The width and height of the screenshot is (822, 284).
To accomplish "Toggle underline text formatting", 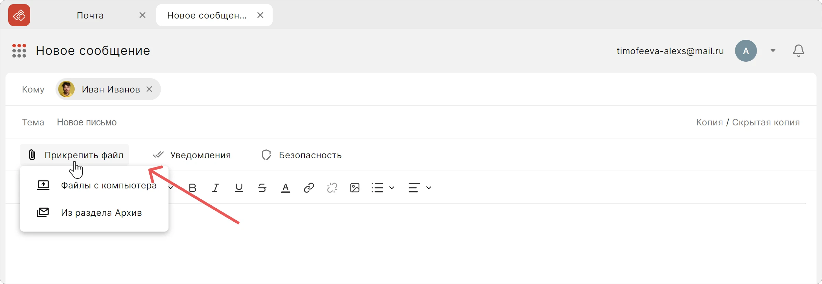I will (x=239, y=188).
